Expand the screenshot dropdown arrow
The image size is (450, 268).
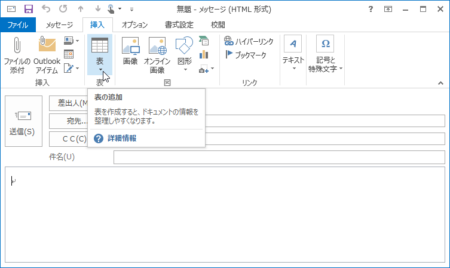click(x=212, y=69)
